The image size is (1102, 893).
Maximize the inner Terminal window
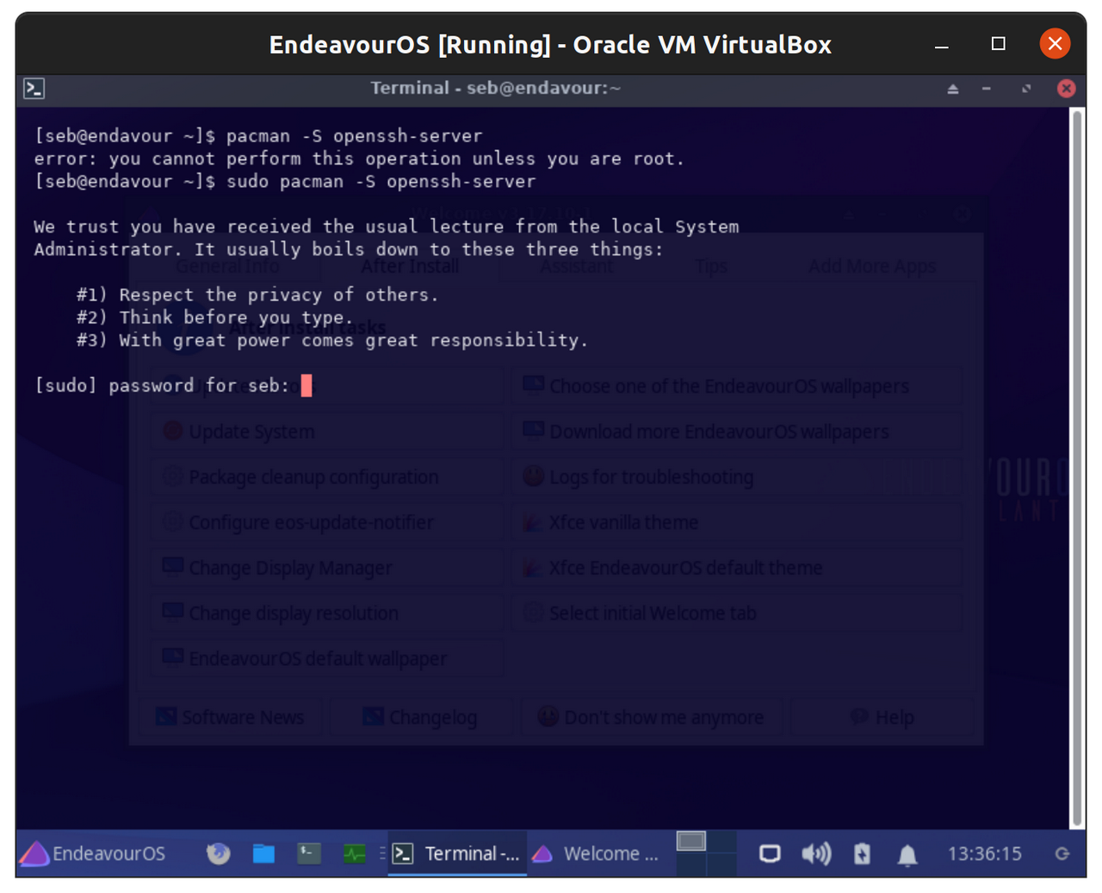[1026, 89]
